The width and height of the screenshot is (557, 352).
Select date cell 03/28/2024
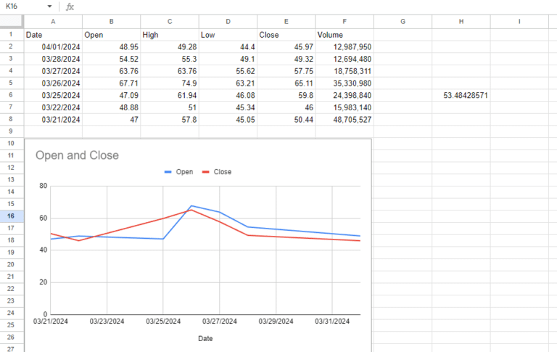[x=53, y=59]
